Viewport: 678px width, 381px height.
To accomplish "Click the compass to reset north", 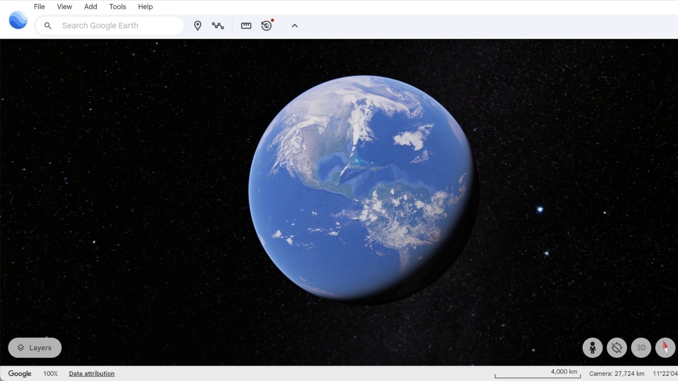I will (665, 347).
